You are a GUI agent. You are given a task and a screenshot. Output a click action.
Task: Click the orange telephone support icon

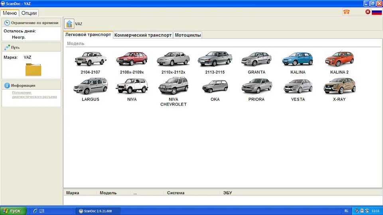pyautogui.click(x=346, y=12)
